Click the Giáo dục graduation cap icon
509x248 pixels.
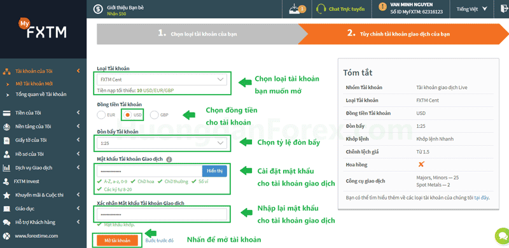coord(6,209)
